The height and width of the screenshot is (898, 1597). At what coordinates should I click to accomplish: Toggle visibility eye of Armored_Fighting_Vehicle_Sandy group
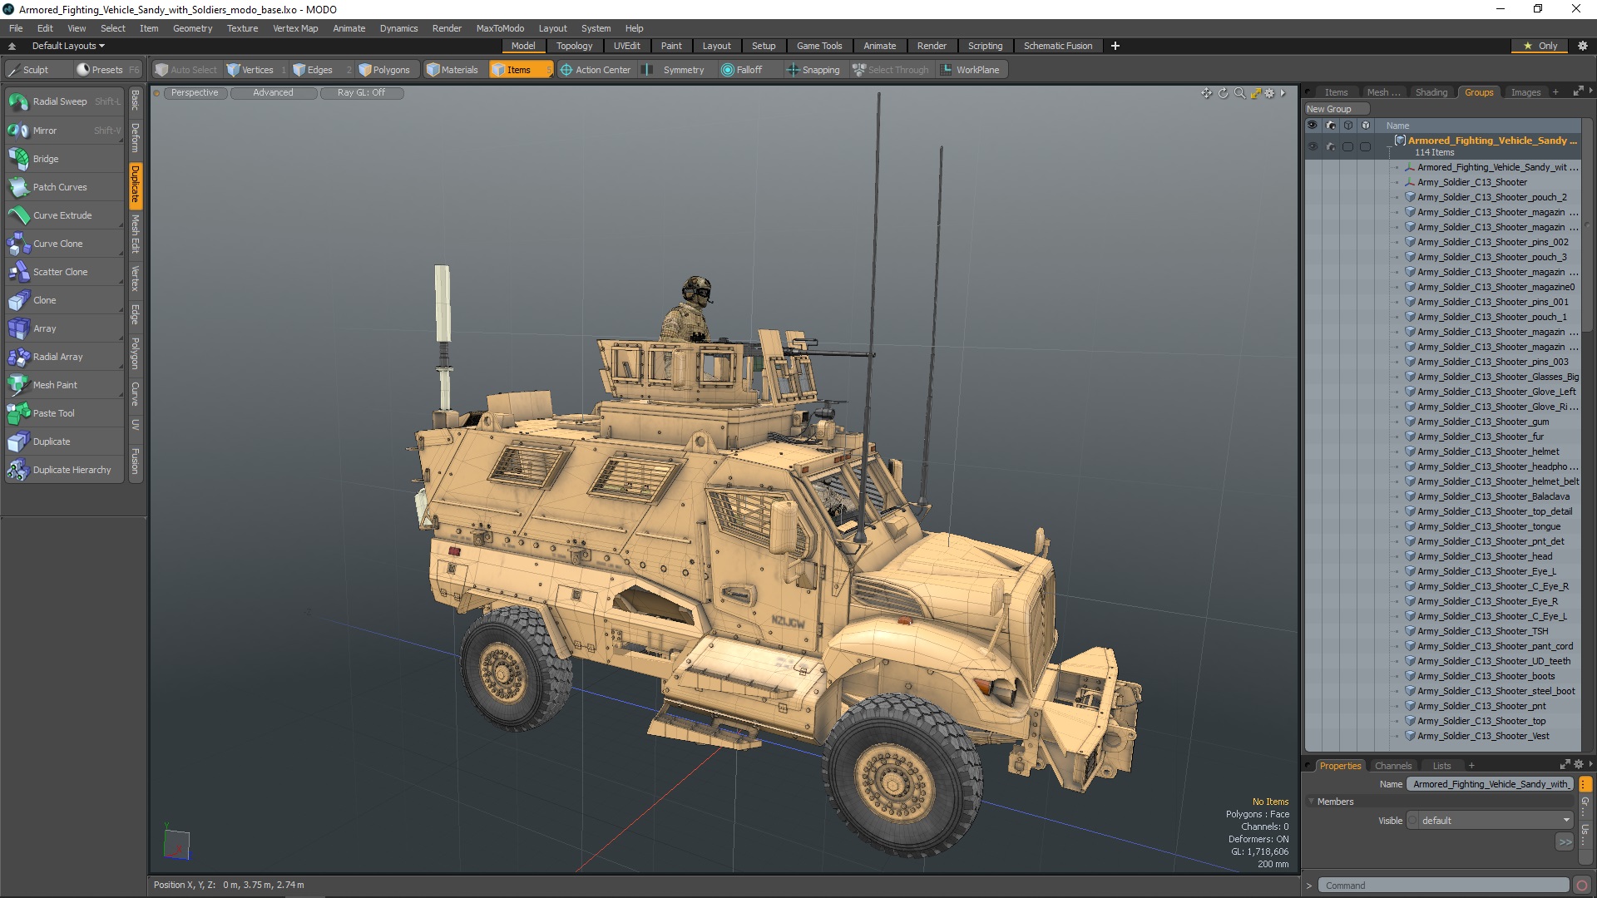1313,147
